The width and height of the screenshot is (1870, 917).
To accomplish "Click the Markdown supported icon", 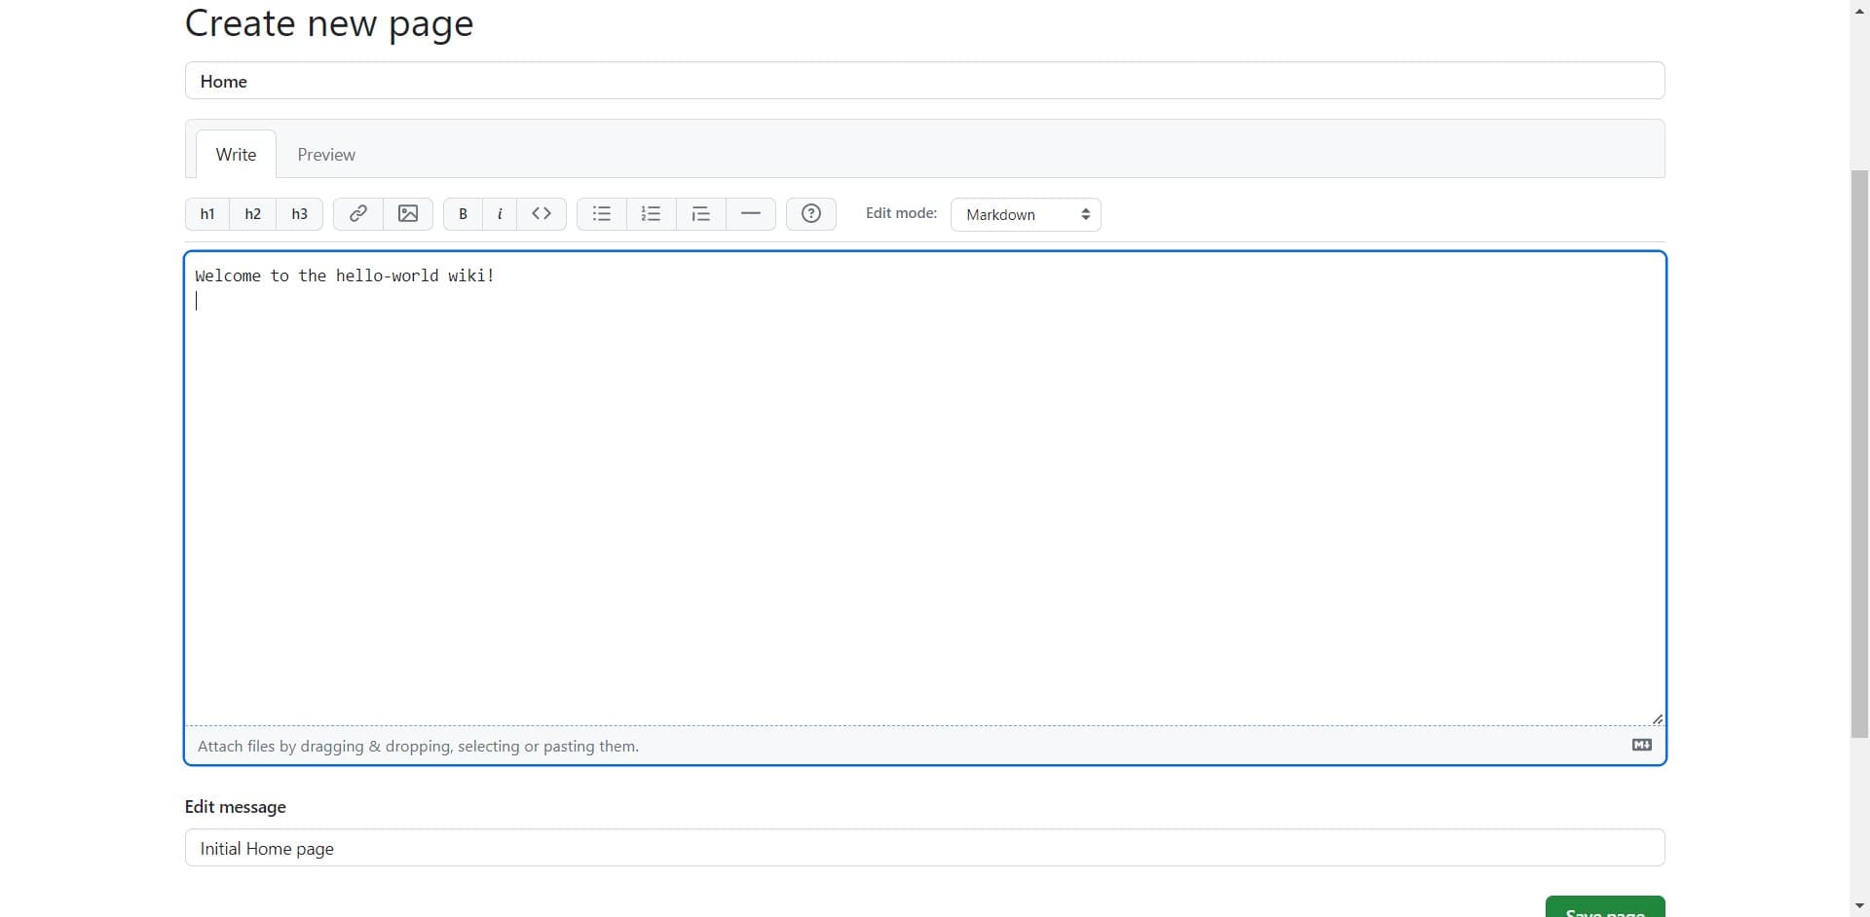I will coord(1640,745).
